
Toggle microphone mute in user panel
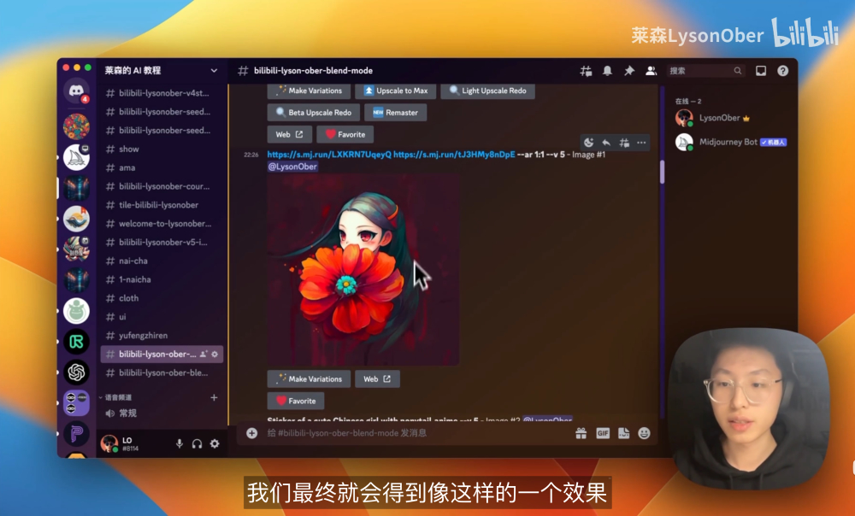coord(180,443)
